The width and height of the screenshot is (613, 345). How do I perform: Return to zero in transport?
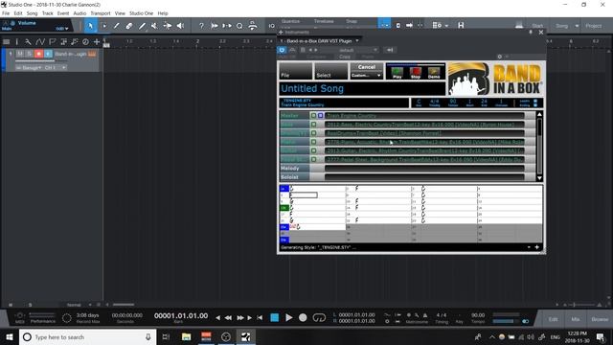tap(260, 317)
